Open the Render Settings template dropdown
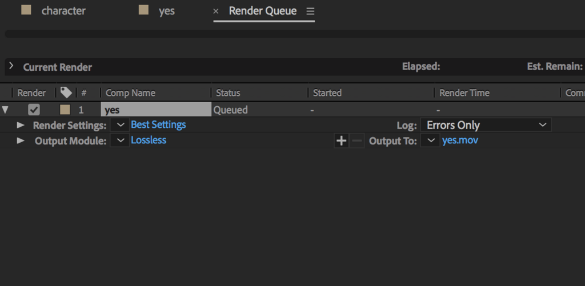Viewport: 585px width, 286px height. [x=120, y=125]
